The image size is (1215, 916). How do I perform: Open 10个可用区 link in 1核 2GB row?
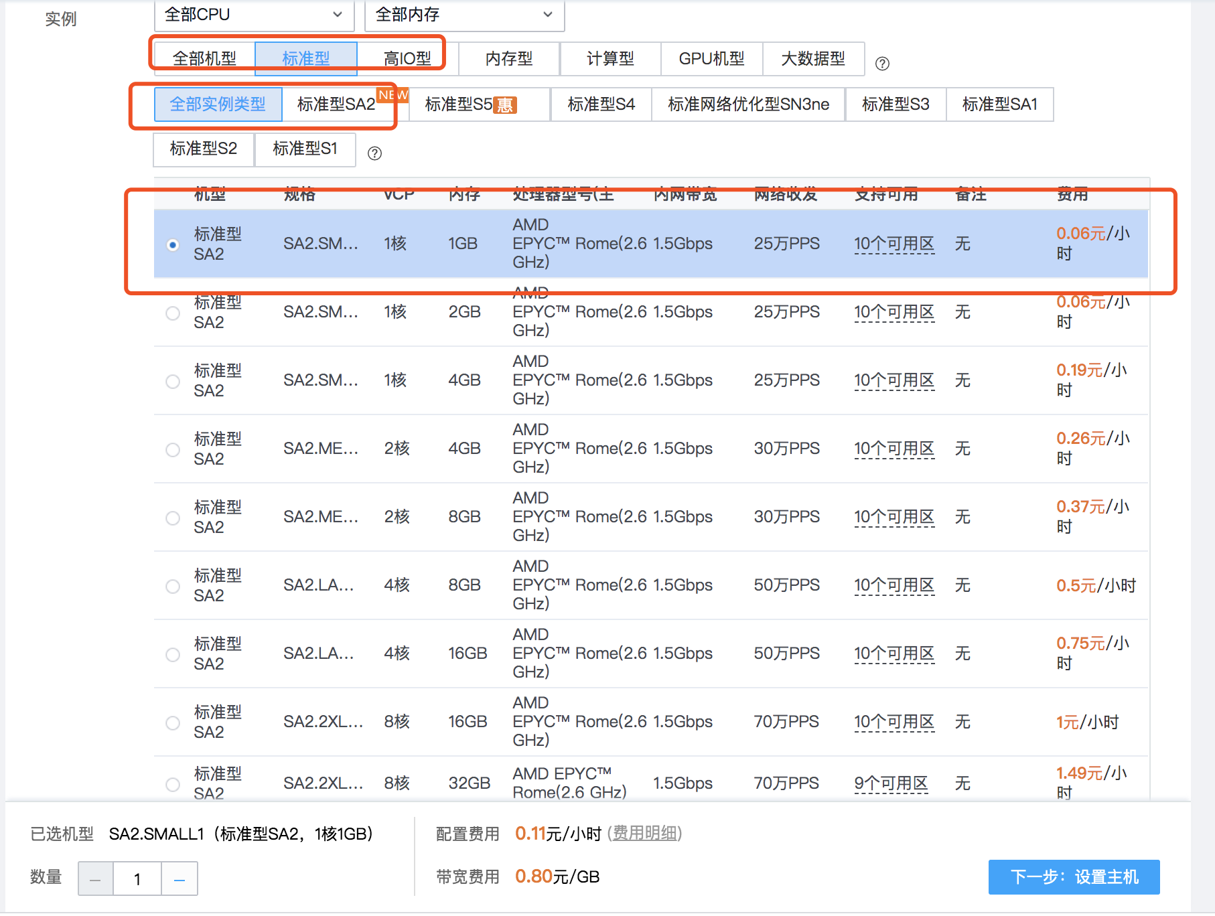pyautogui.click(x=894, y=312)
